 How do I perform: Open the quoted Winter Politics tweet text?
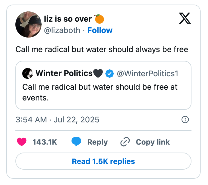point(100,92)
